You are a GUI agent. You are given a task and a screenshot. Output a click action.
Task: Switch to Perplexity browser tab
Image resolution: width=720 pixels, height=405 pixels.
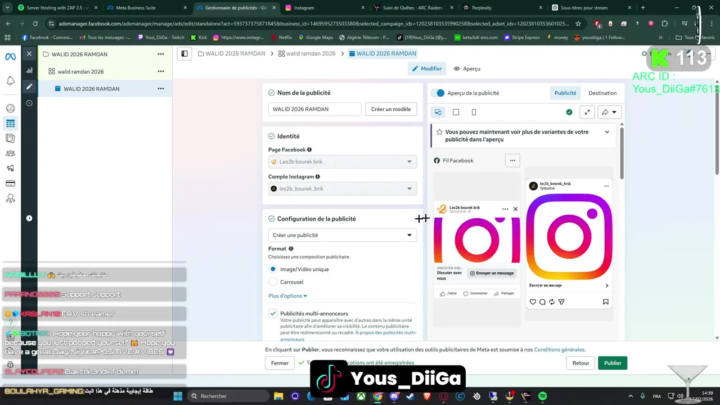tap(503, 8)
